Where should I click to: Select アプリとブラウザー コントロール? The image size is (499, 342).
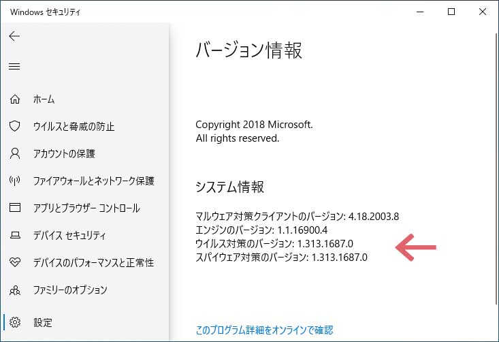86,208
